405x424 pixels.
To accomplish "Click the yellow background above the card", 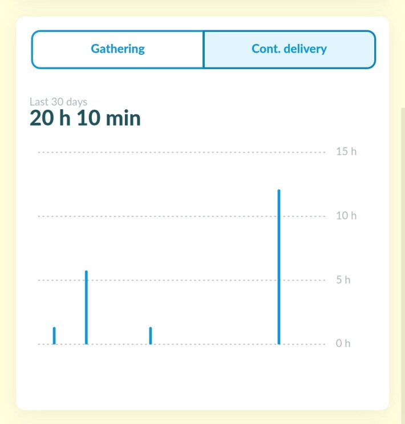I will tap(202, 7).
